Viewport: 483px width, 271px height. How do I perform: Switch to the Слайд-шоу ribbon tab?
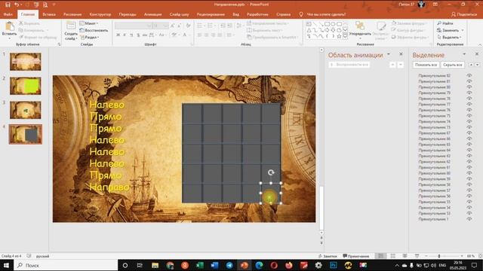(180, 14)
